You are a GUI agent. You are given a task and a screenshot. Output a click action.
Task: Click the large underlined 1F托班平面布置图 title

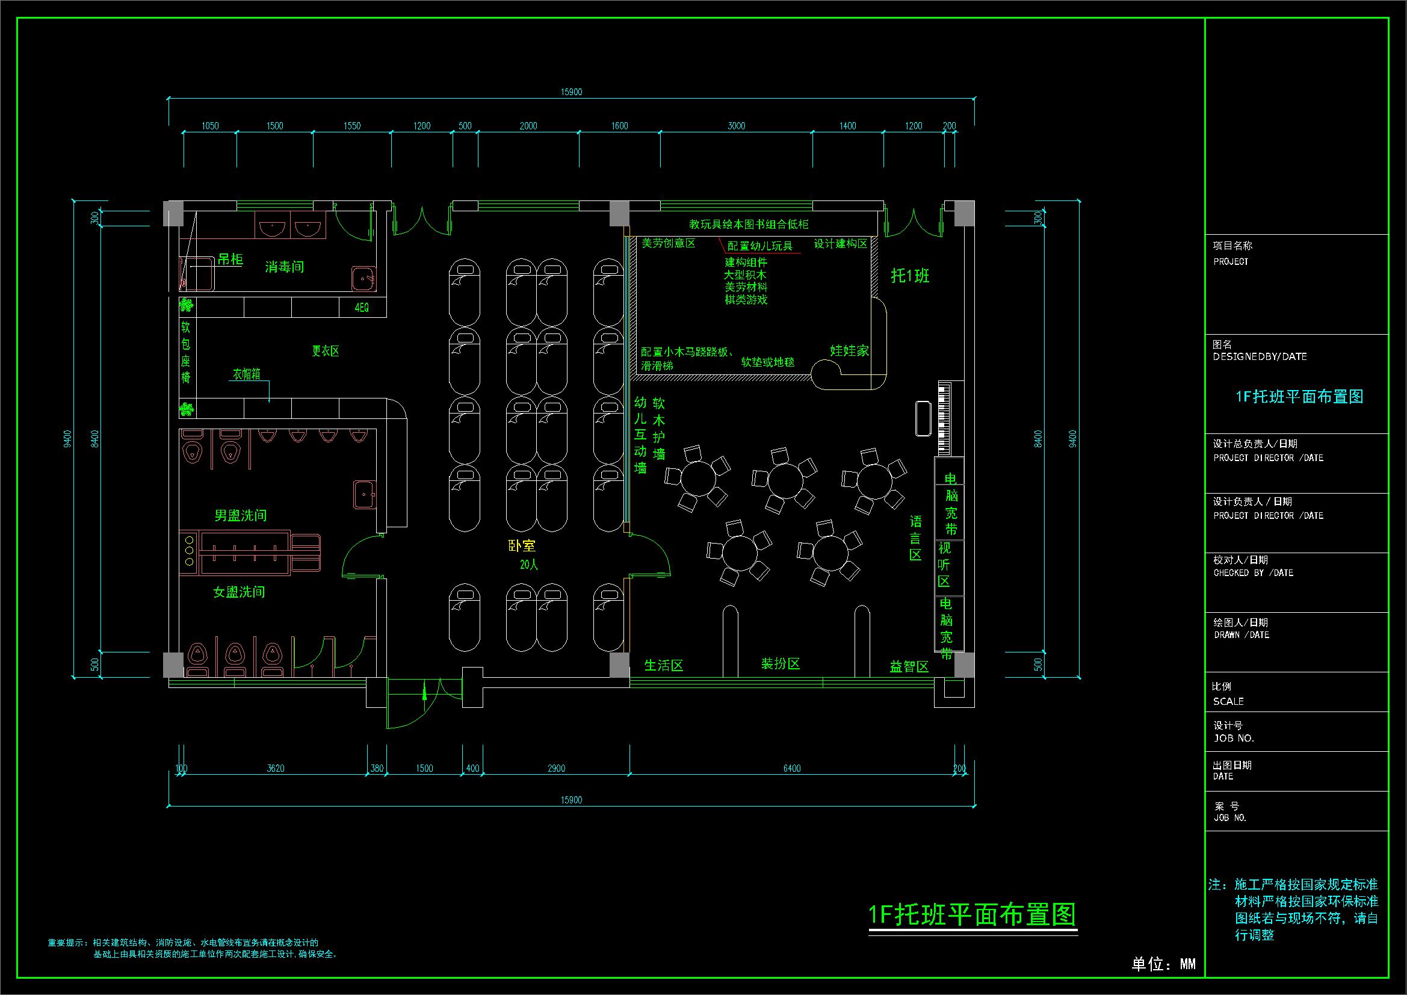coord(973,915)
